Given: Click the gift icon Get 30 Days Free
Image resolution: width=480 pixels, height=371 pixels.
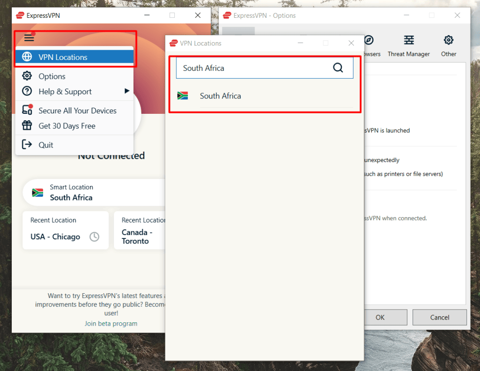Looking at the screenshot, I should pyautogui.click(x=27, y=126).
